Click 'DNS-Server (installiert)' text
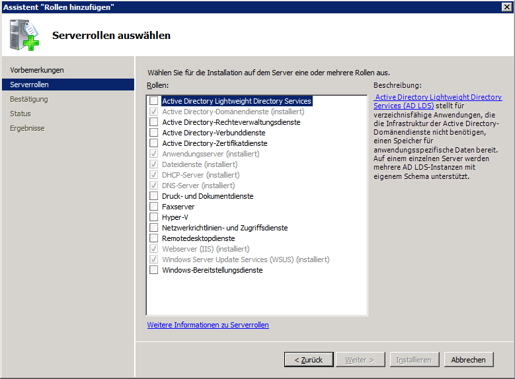The width and height of the screenshot is (515, 379). 198,186
